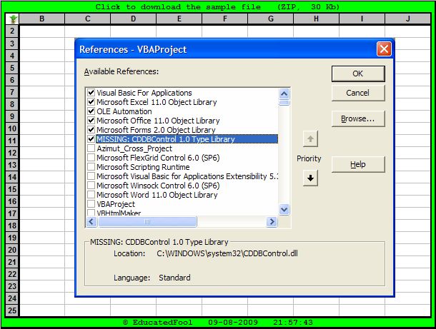Select row 5 header in the spreadsheet
The height and width of the screenshot is (329, 436).
12,68
